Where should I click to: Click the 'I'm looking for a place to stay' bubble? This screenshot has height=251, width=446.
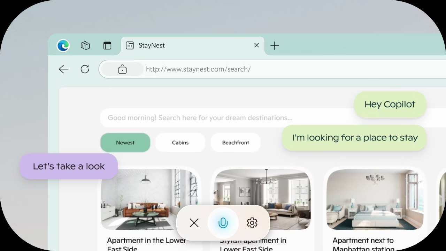pos(354,138)
